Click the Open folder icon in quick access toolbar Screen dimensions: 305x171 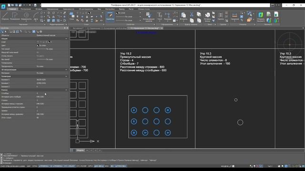point(13,5)
